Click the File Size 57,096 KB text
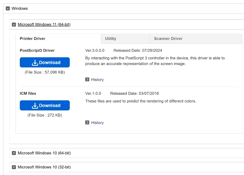The image size is (244, 175). point(45,72)
